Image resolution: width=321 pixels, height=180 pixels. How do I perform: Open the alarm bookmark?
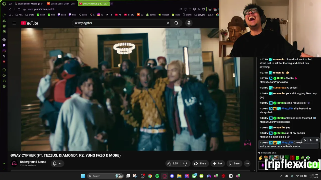[x=187, y=15]
